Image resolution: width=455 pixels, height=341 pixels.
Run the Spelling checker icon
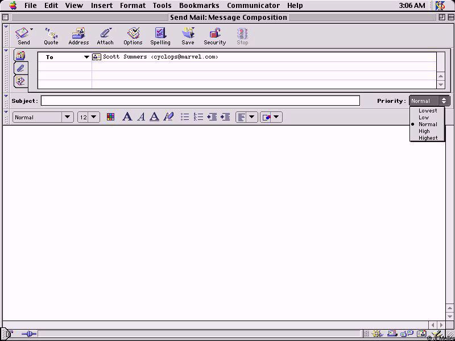point(160,36)
